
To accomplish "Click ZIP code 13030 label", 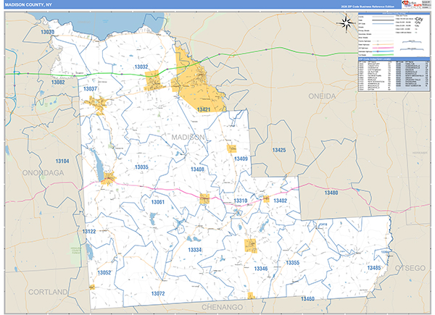I will point(47,33).
